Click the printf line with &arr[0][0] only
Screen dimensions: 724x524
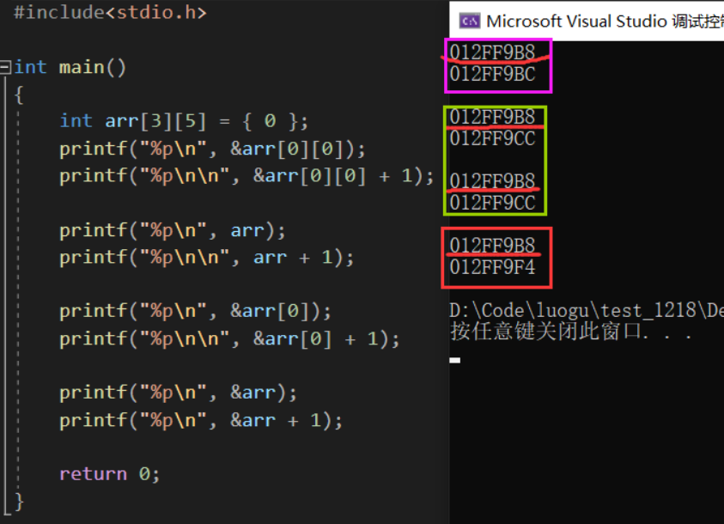(212, 149)
